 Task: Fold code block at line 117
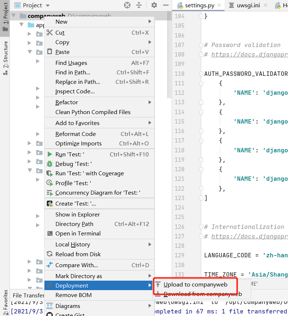pyautogui.click(x=201, y=141)
